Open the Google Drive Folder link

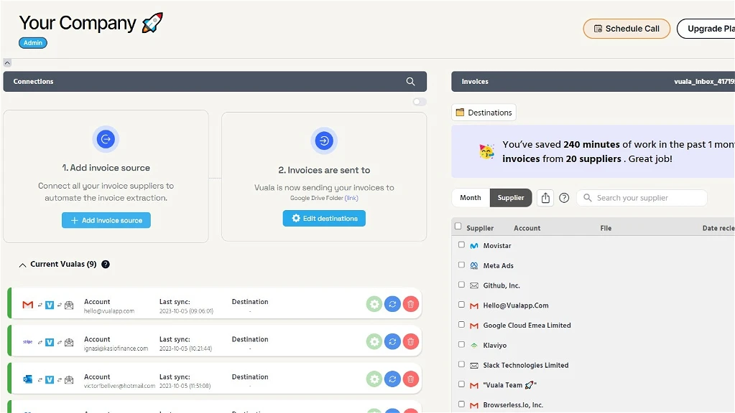(351, 199)
